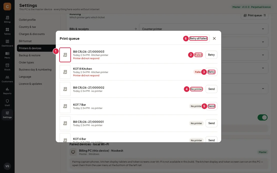277x173 pixels.
Task: Click 'KOT 7 Bar' title text
Action: 80,105
